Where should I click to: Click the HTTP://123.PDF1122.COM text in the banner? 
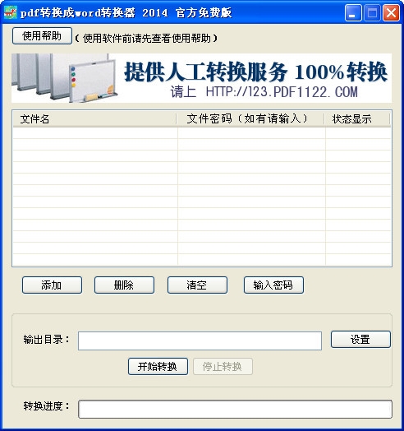point(282,92)
